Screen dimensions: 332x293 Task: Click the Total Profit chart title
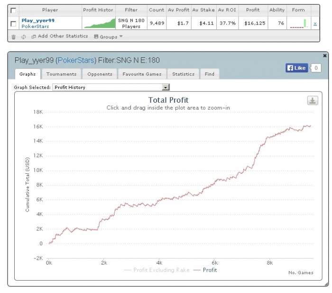point(168,100)
